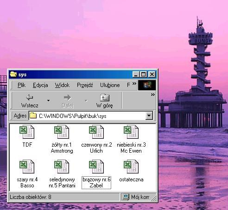Select the TDF Excel file icon
The width and height of the screenshot is (228, 210).
[27, 132]
